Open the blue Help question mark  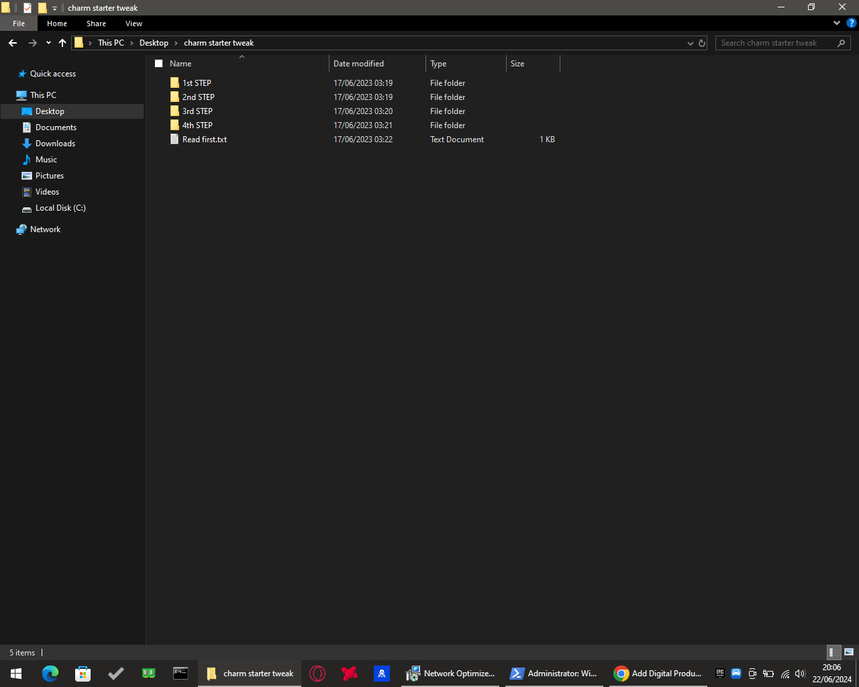pyautogui.click(x=852, y=23)
